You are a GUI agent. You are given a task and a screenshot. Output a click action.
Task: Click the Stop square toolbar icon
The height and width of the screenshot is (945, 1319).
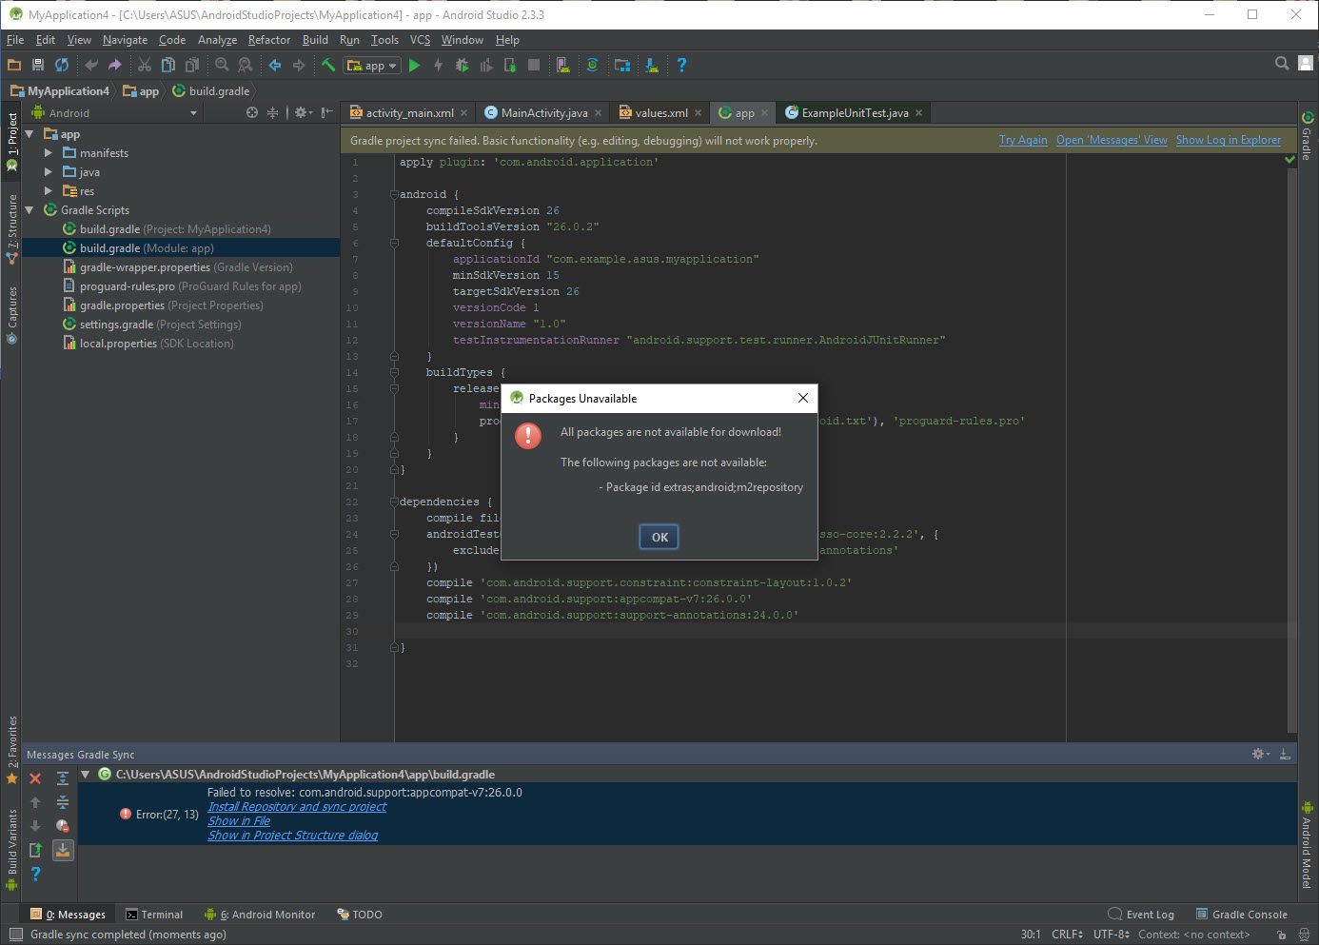(534, 65)
